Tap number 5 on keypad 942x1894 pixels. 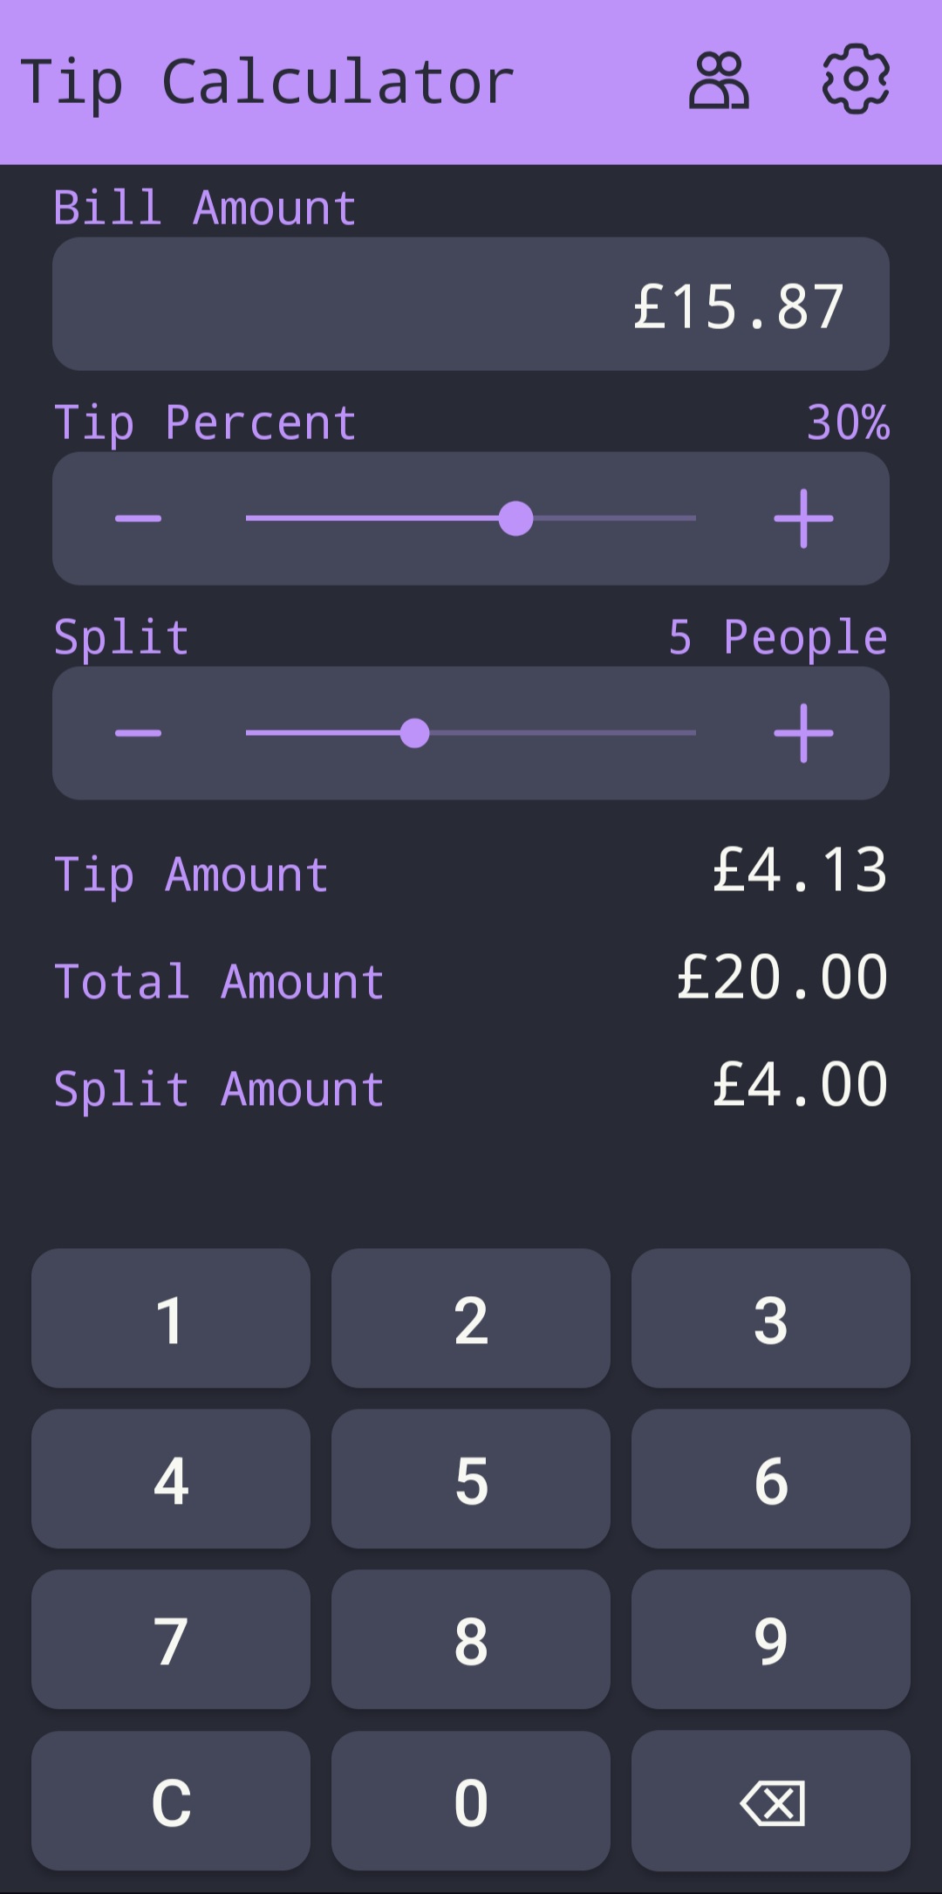(x=471, y=1479)
